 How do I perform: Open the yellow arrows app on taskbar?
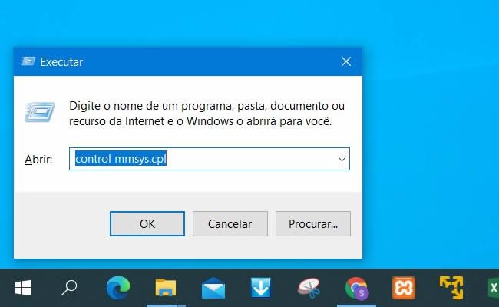coord(451,288)
